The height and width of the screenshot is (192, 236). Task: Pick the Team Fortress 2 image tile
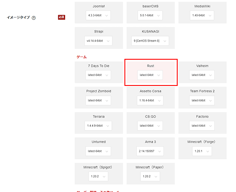[203, 98]
